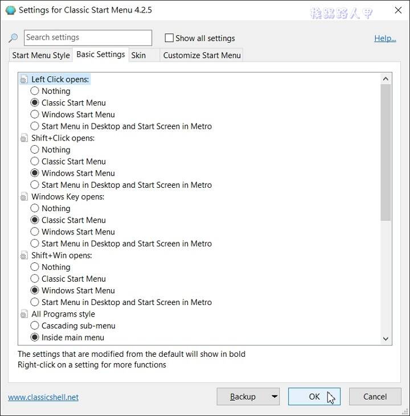Click the settings list scroll up arrow
This screenshot has height=416, width=410.
(386, 79)
